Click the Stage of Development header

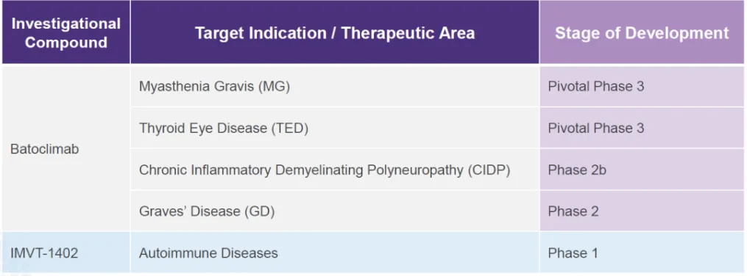(642, 32)
